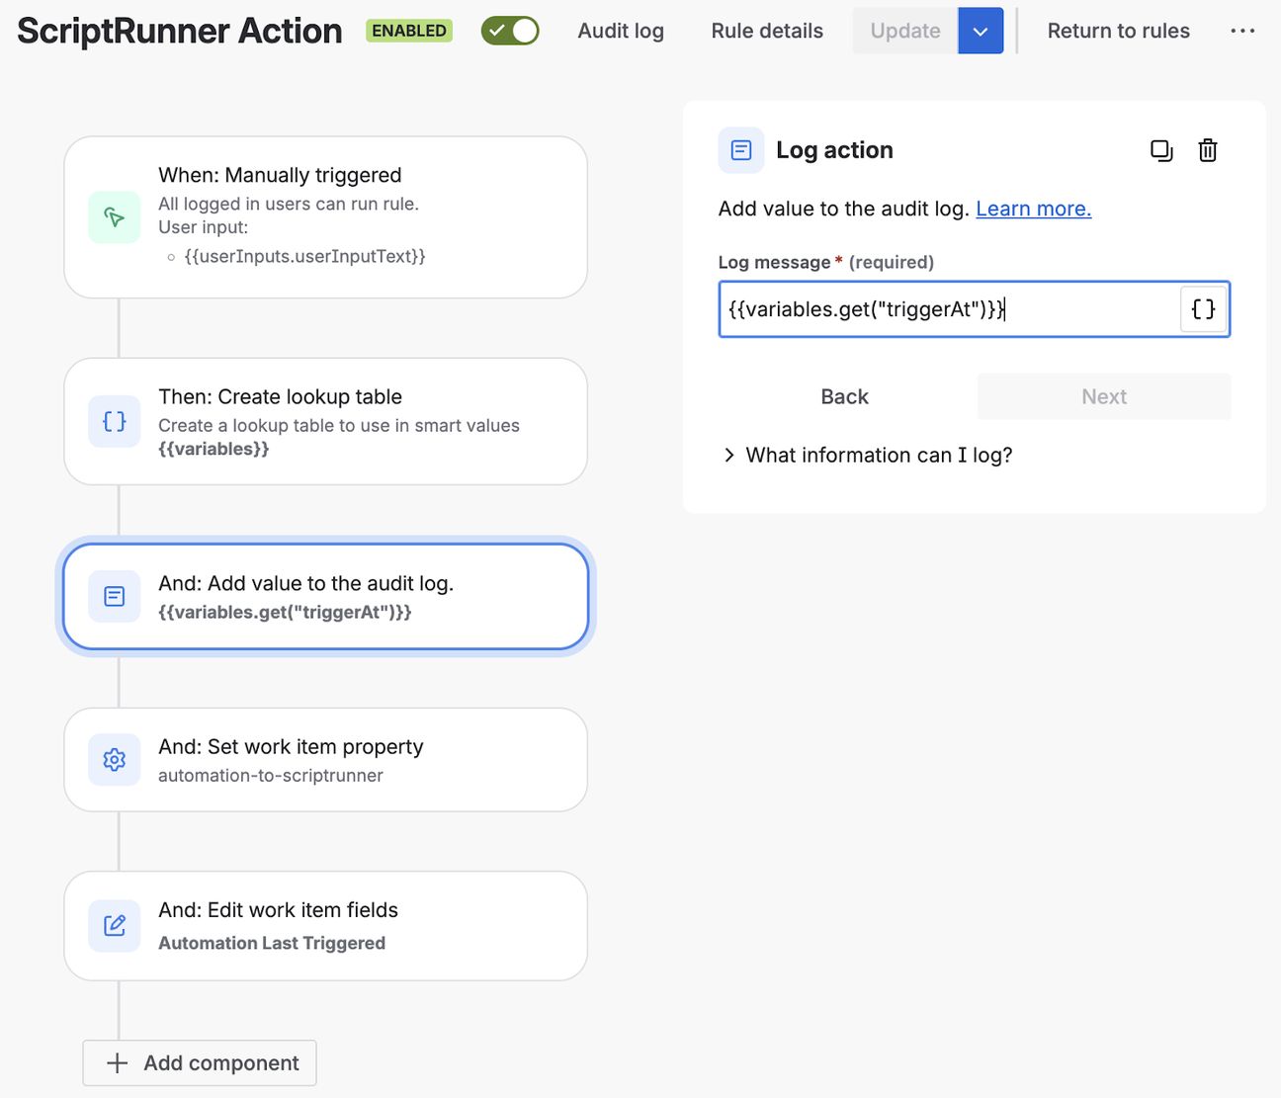Click the 'Automation Last Triggered' text
Screen dimensions: 1281x1098
coord(272,943)
